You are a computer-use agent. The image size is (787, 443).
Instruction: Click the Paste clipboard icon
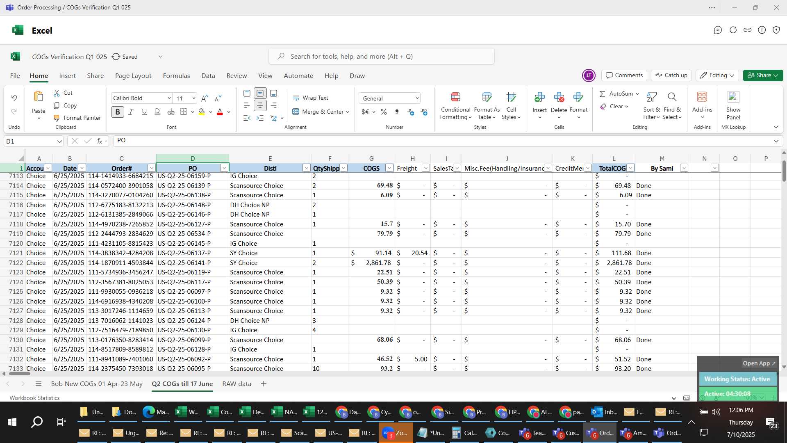39,97
